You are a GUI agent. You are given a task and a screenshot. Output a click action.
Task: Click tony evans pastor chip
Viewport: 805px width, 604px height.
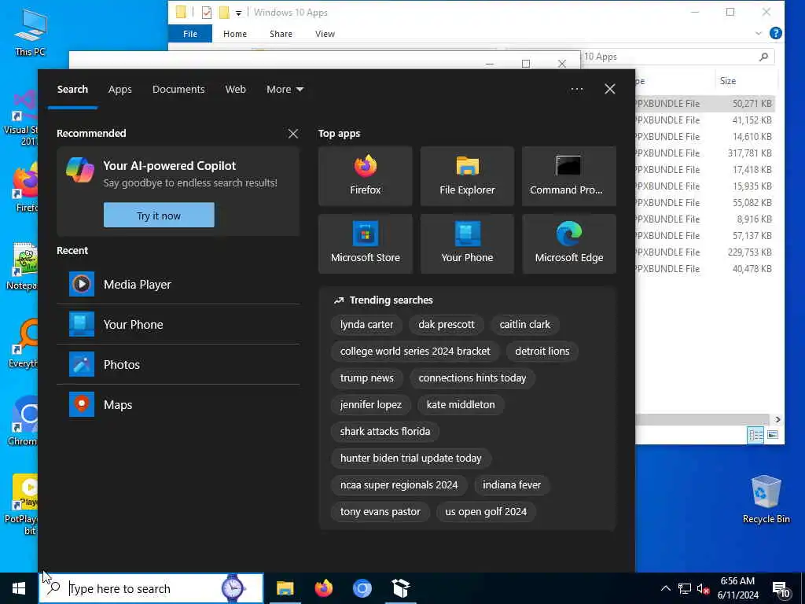[380, 511]
